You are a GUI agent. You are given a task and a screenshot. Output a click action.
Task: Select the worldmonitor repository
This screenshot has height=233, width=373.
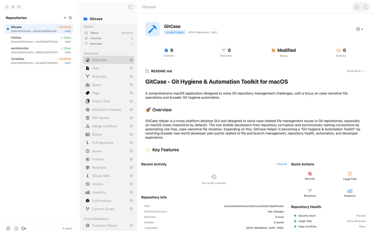[x=39, y=50]
